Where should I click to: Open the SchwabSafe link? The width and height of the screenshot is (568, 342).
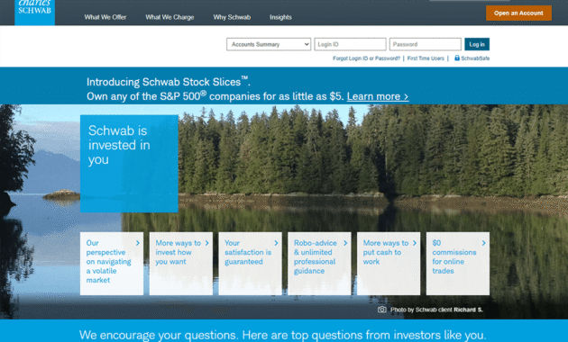pos(475,58)
